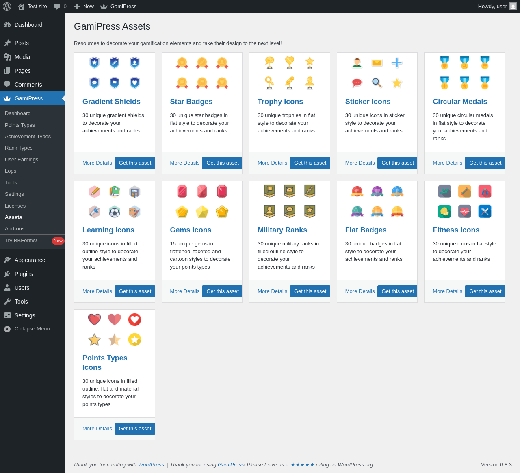
Task: Click the Military Ranks title link
Action: point(282,230)
